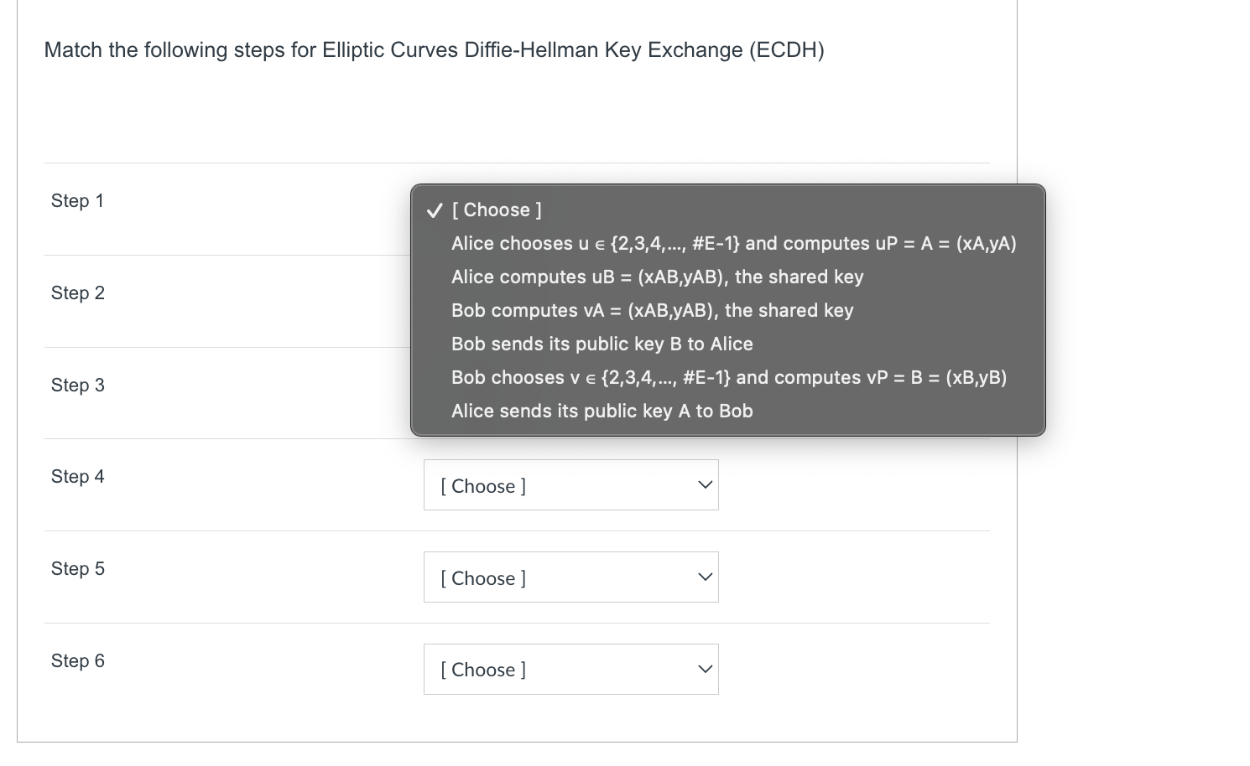The width and height of the screenshot is (1250, 766).
Task: Open the Step 6 [ Choose ] dropdown
Action: point(570,669)
